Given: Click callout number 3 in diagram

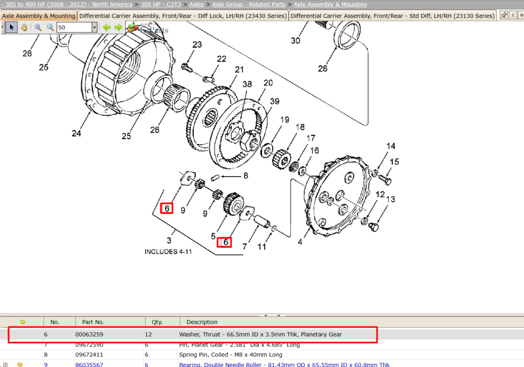Looking at the screenshot, I should (x=169, y=240).
